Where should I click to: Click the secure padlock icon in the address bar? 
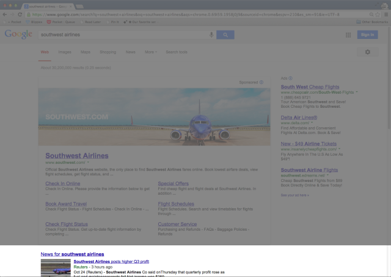[x=29, y=15]
